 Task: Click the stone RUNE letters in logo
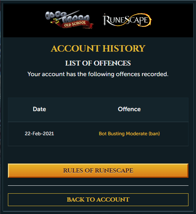click(x=55, y=15)
